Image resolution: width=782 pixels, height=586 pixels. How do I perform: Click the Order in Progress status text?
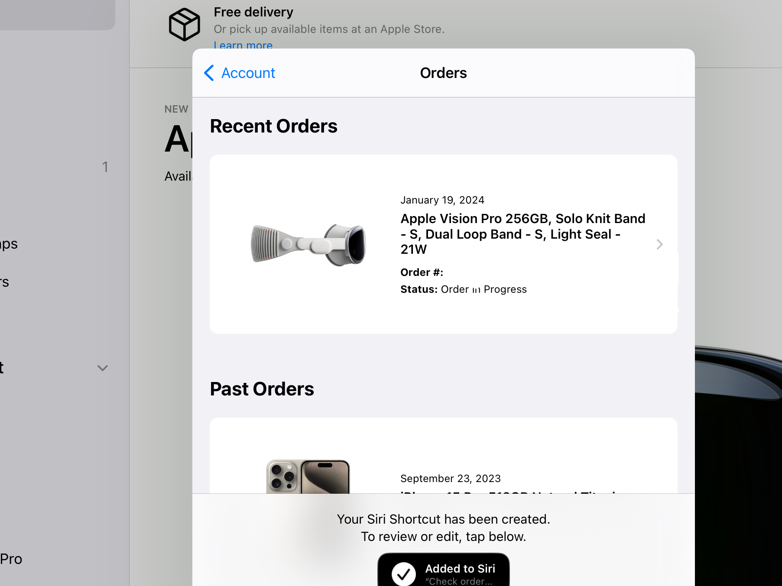point(483,289)
